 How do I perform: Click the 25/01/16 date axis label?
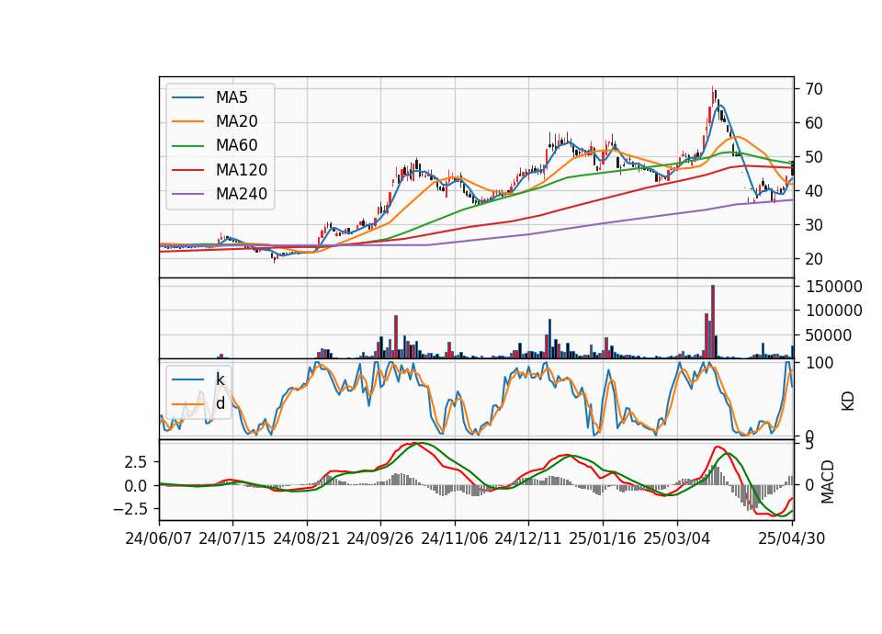(x=603, y=538)
